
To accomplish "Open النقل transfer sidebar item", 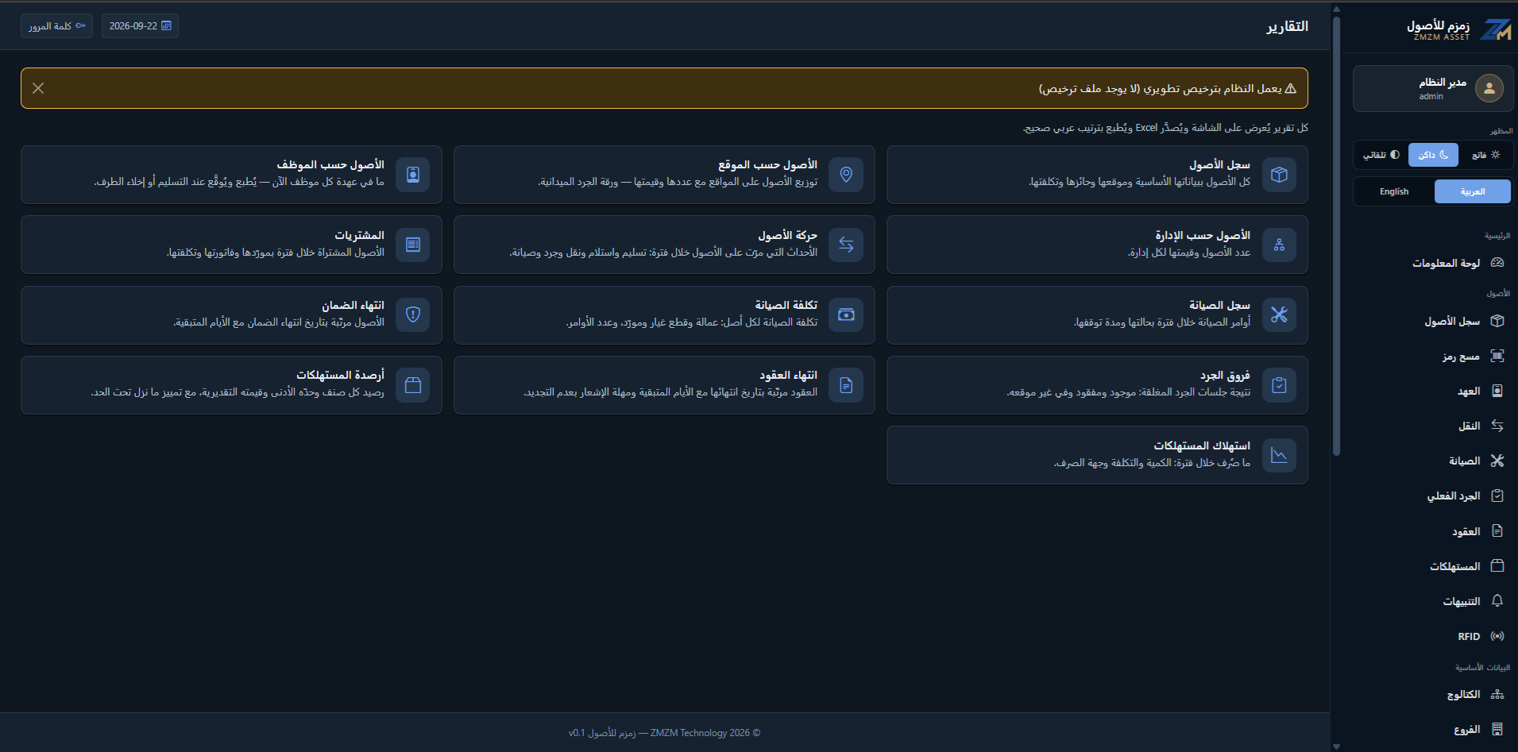I will tap(1433, 426).
